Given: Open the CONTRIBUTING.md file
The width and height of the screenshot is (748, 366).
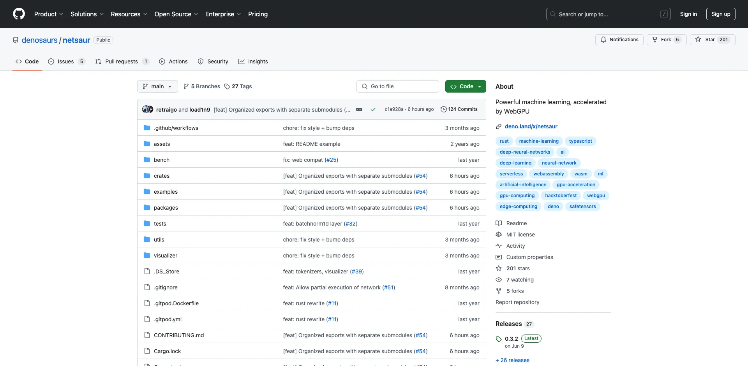Looking at the screenshot, I should tap(179, 335).
